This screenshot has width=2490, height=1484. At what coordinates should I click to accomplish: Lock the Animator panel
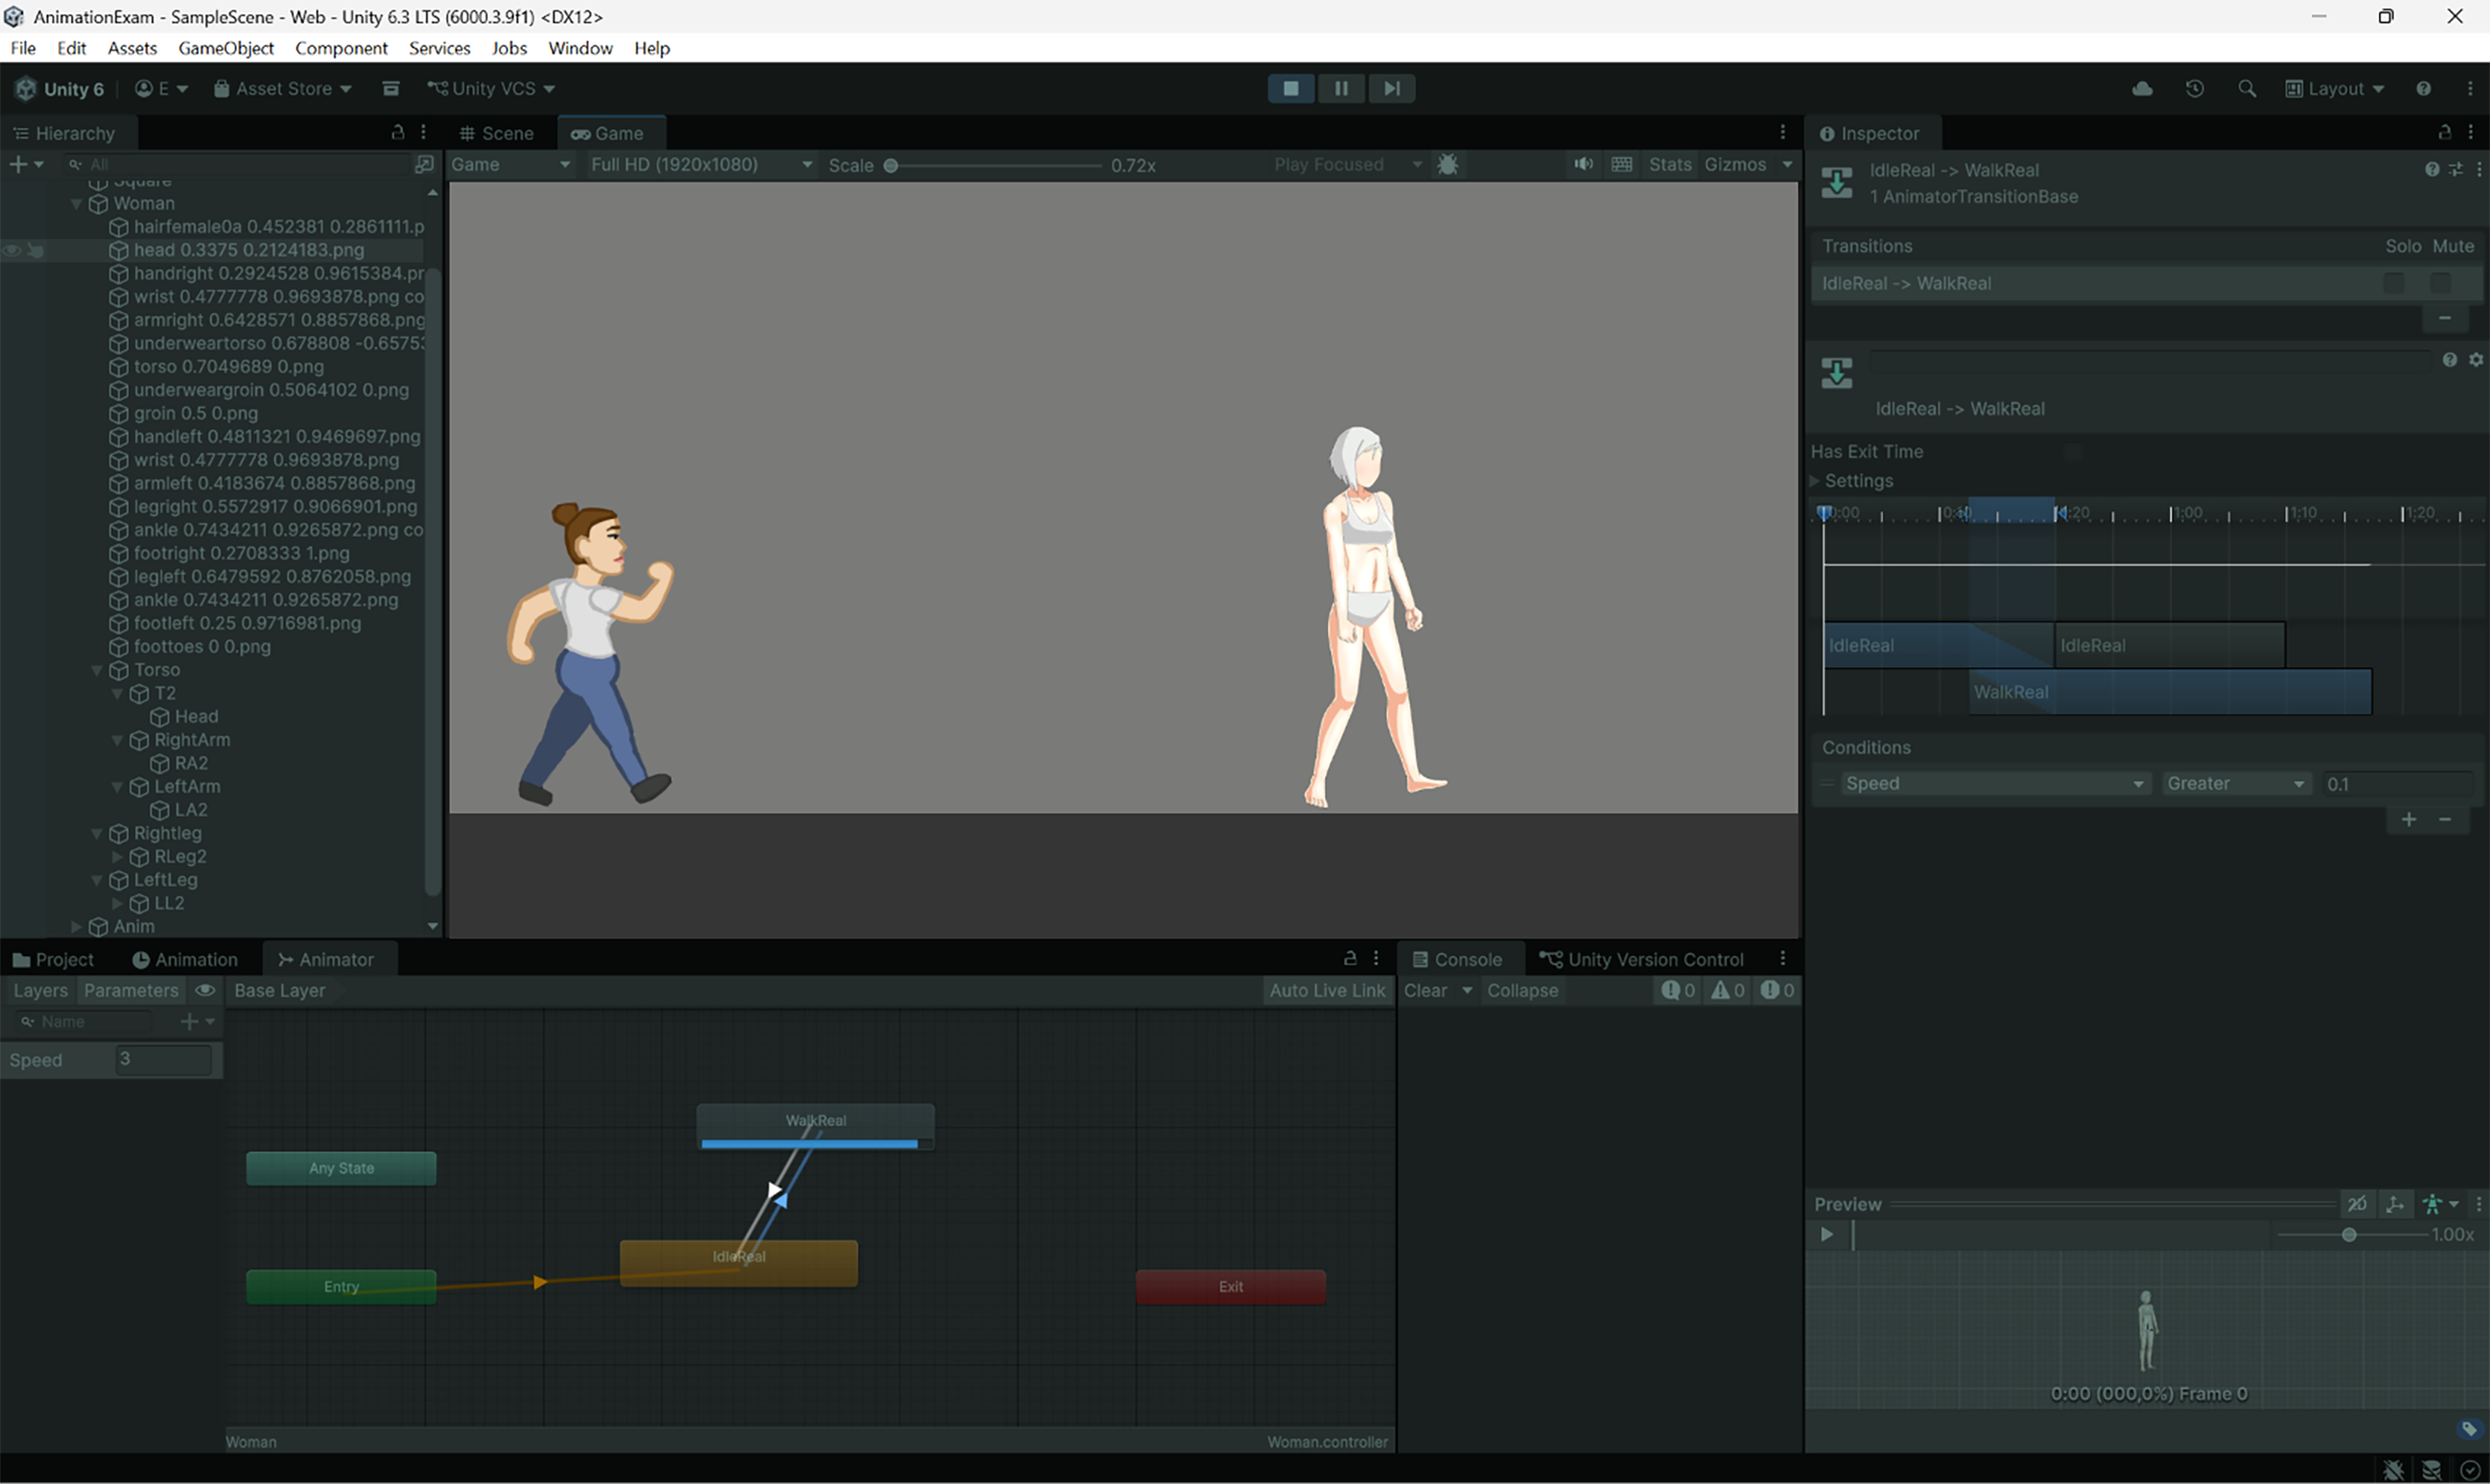[1350, 958]
